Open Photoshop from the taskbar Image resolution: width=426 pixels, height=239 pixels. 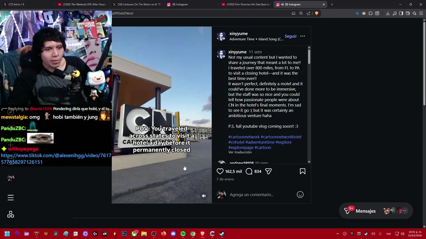click(124, 234)
